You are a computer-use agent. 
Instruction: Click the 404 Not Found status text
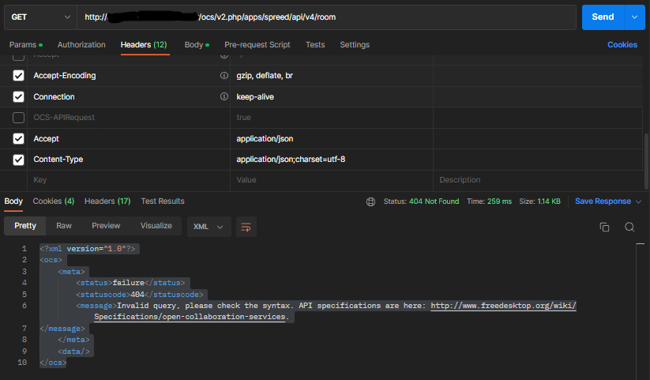click(x=434, y=201)
